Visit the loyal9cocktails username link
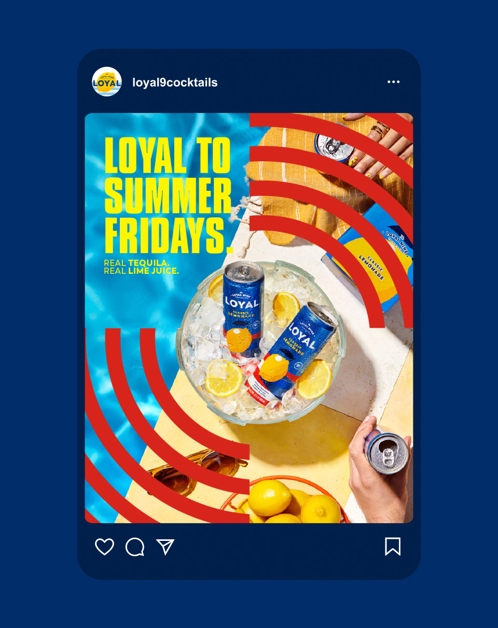Image resolution: width=498 pixels, height=628 pixels. (175, 82)
